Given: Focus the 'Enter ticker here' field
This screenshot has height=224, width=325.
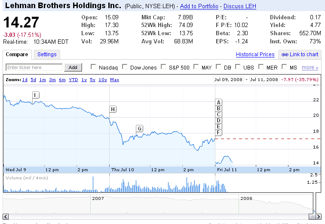Looking at the screenshot, I should (34, 67).
